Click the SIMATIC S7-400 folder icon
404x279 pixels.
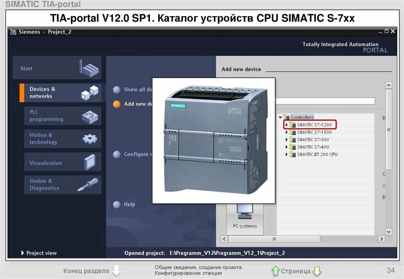[x=292, y=147]
